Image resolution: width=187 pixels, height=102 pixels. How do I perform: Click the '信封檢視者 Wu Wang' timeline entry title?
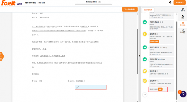(157, 59)
